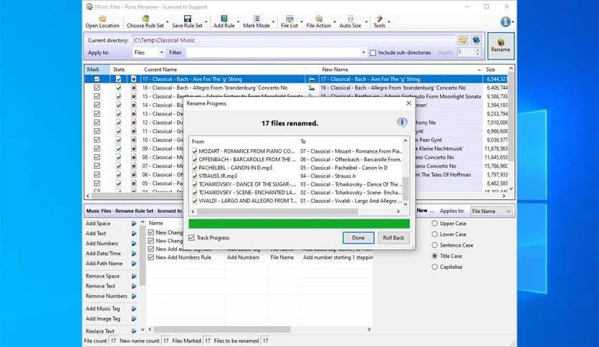Screen dimensions: 599x347
Task: Enable Include sub-directories checkbox
Action: click(x=373, y=52)
